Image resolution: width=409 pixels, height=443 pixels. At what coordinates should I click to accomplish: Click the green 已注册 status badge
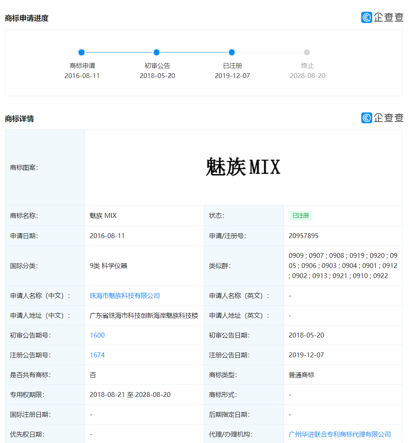300,215
